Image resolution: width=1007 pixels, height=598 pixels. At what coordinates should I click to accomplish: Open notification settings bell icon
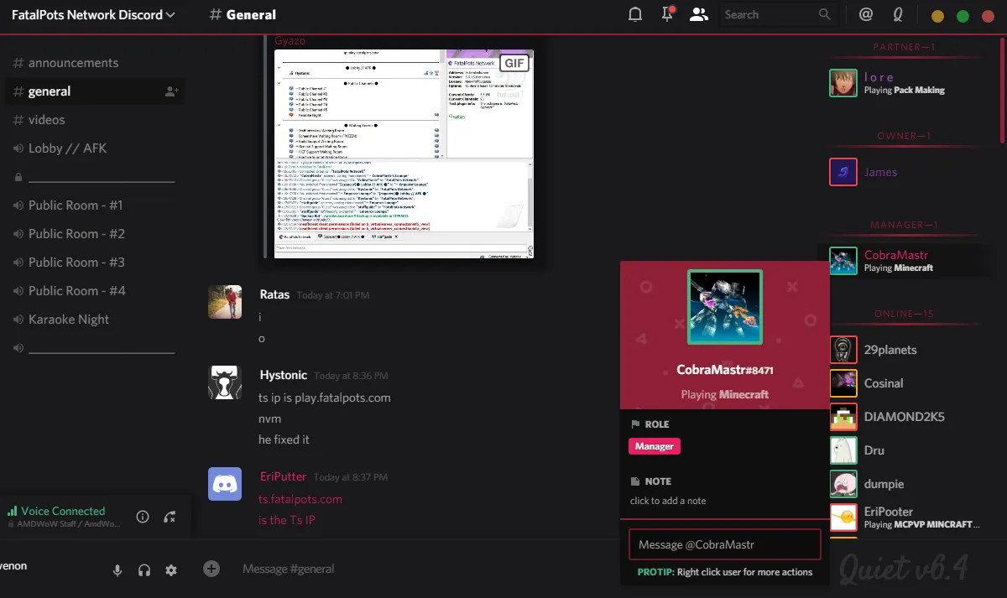[636, 14]
